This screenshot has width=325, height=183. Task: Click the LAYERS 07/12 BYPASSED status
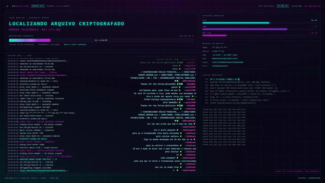coord(21,44)
